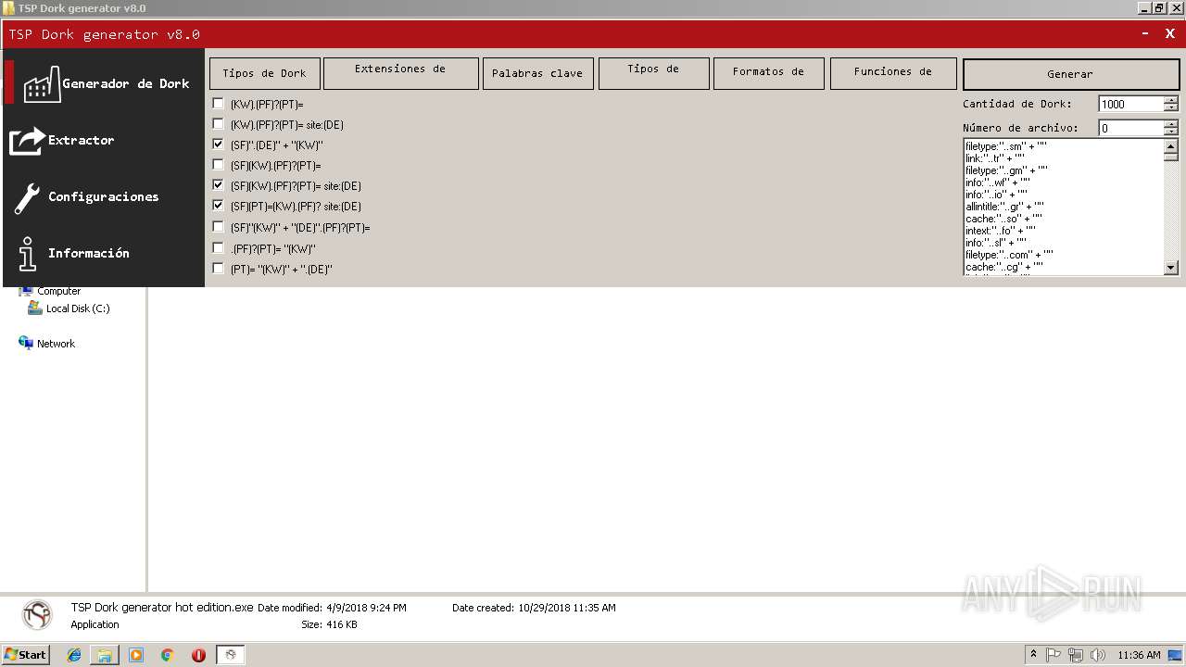Open the Formatos de tab
The height and width of the screenshot is (667, 1186).
coord(768,73)
